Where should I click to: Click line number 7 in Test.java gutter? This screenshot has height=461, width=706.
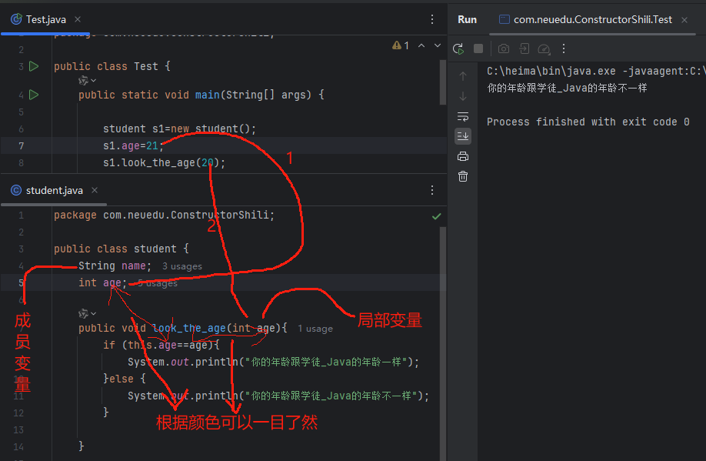22,145
